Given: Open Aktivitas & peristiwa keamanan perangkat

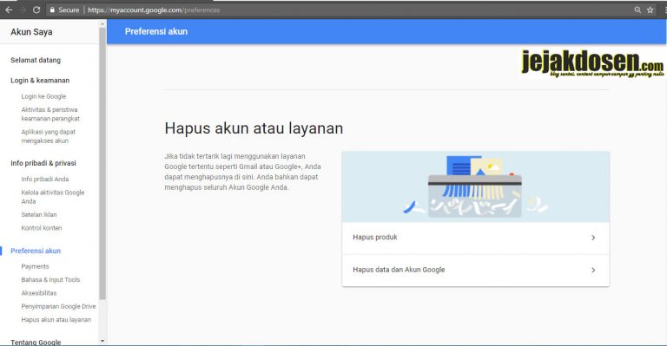Looking at the screenshot, I should pyautogui.click(x=50, y=114).
